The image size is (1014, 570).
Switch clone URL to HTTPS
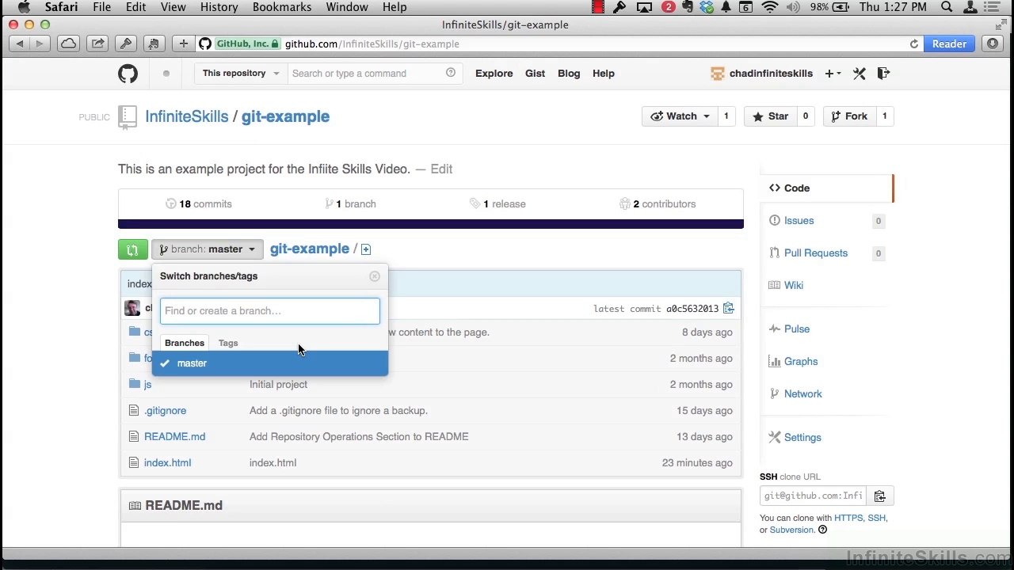848,519
